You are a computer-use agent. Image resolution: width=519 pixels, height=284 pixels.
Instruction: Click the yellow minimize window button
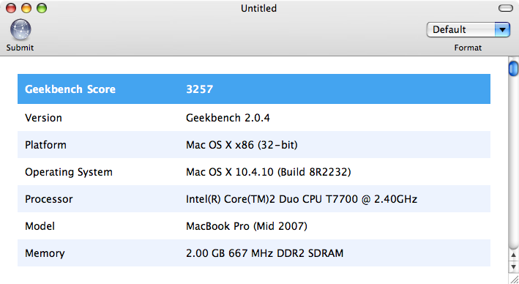tap(26, 8)
